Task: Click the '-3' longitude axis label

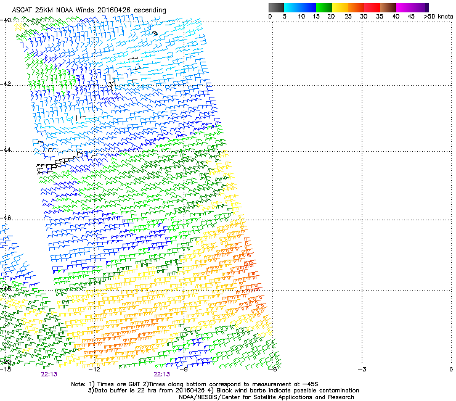Action: coord(362,370)
